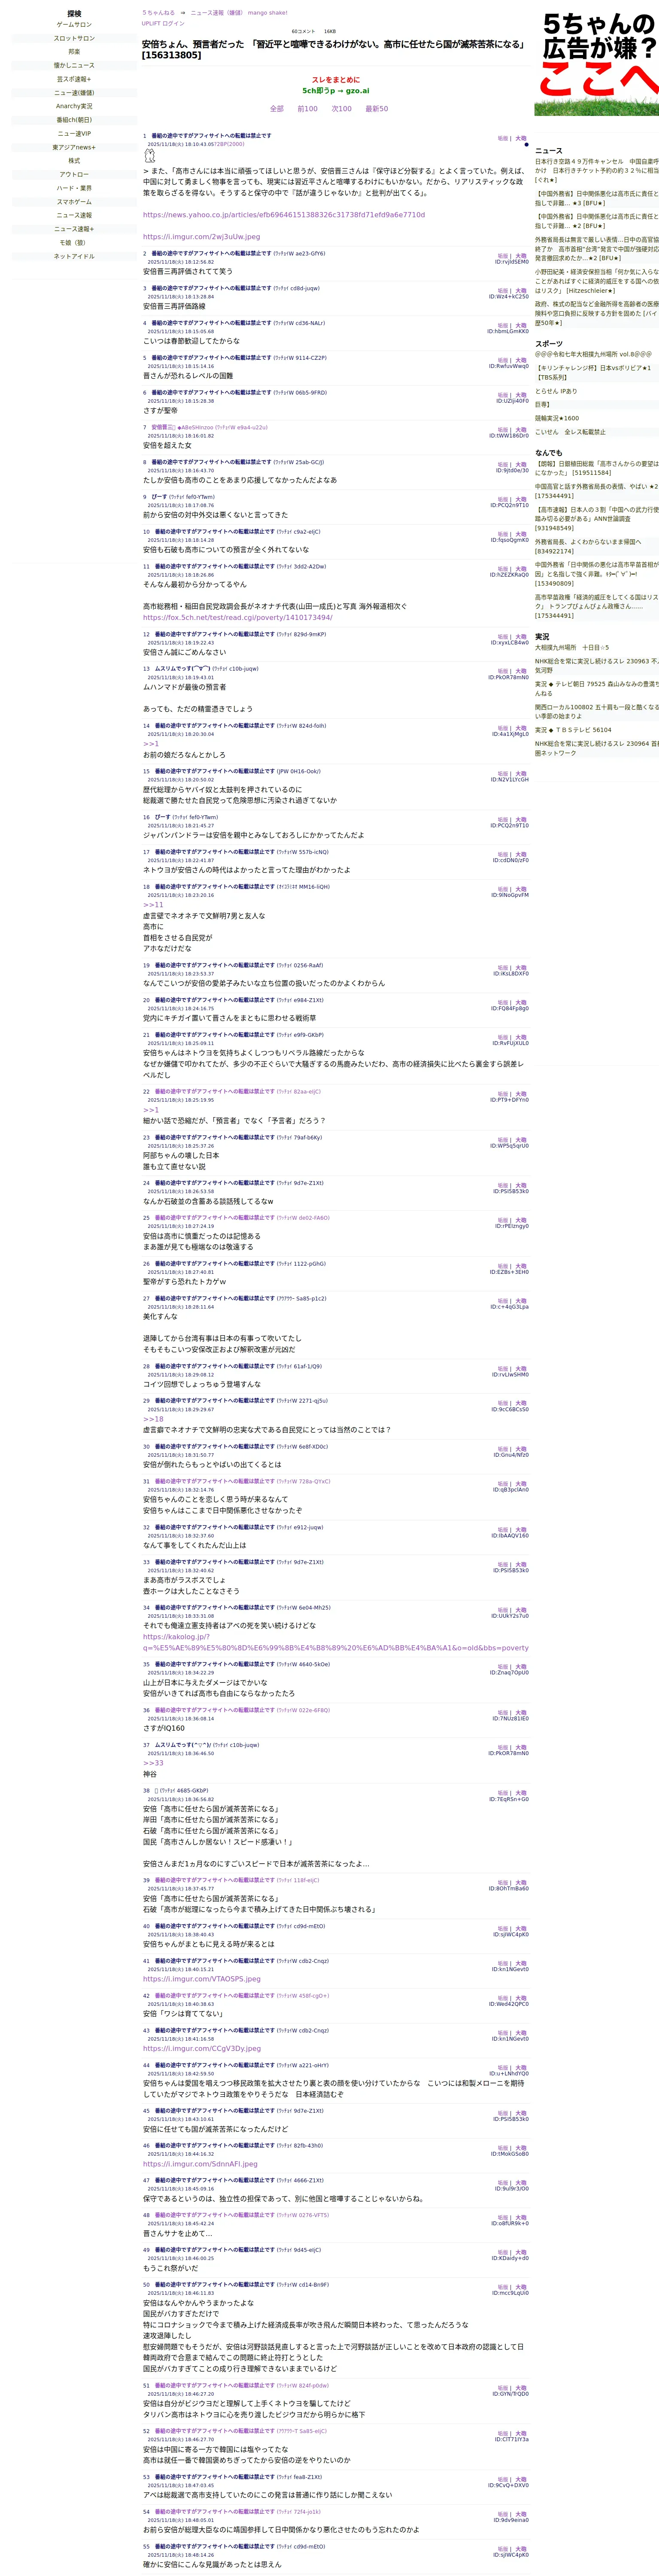The height and width of the screenshot is (2576, 659).
Task: Click the 安倍晋三 poster name in post 7
Action: coord(163,428)
